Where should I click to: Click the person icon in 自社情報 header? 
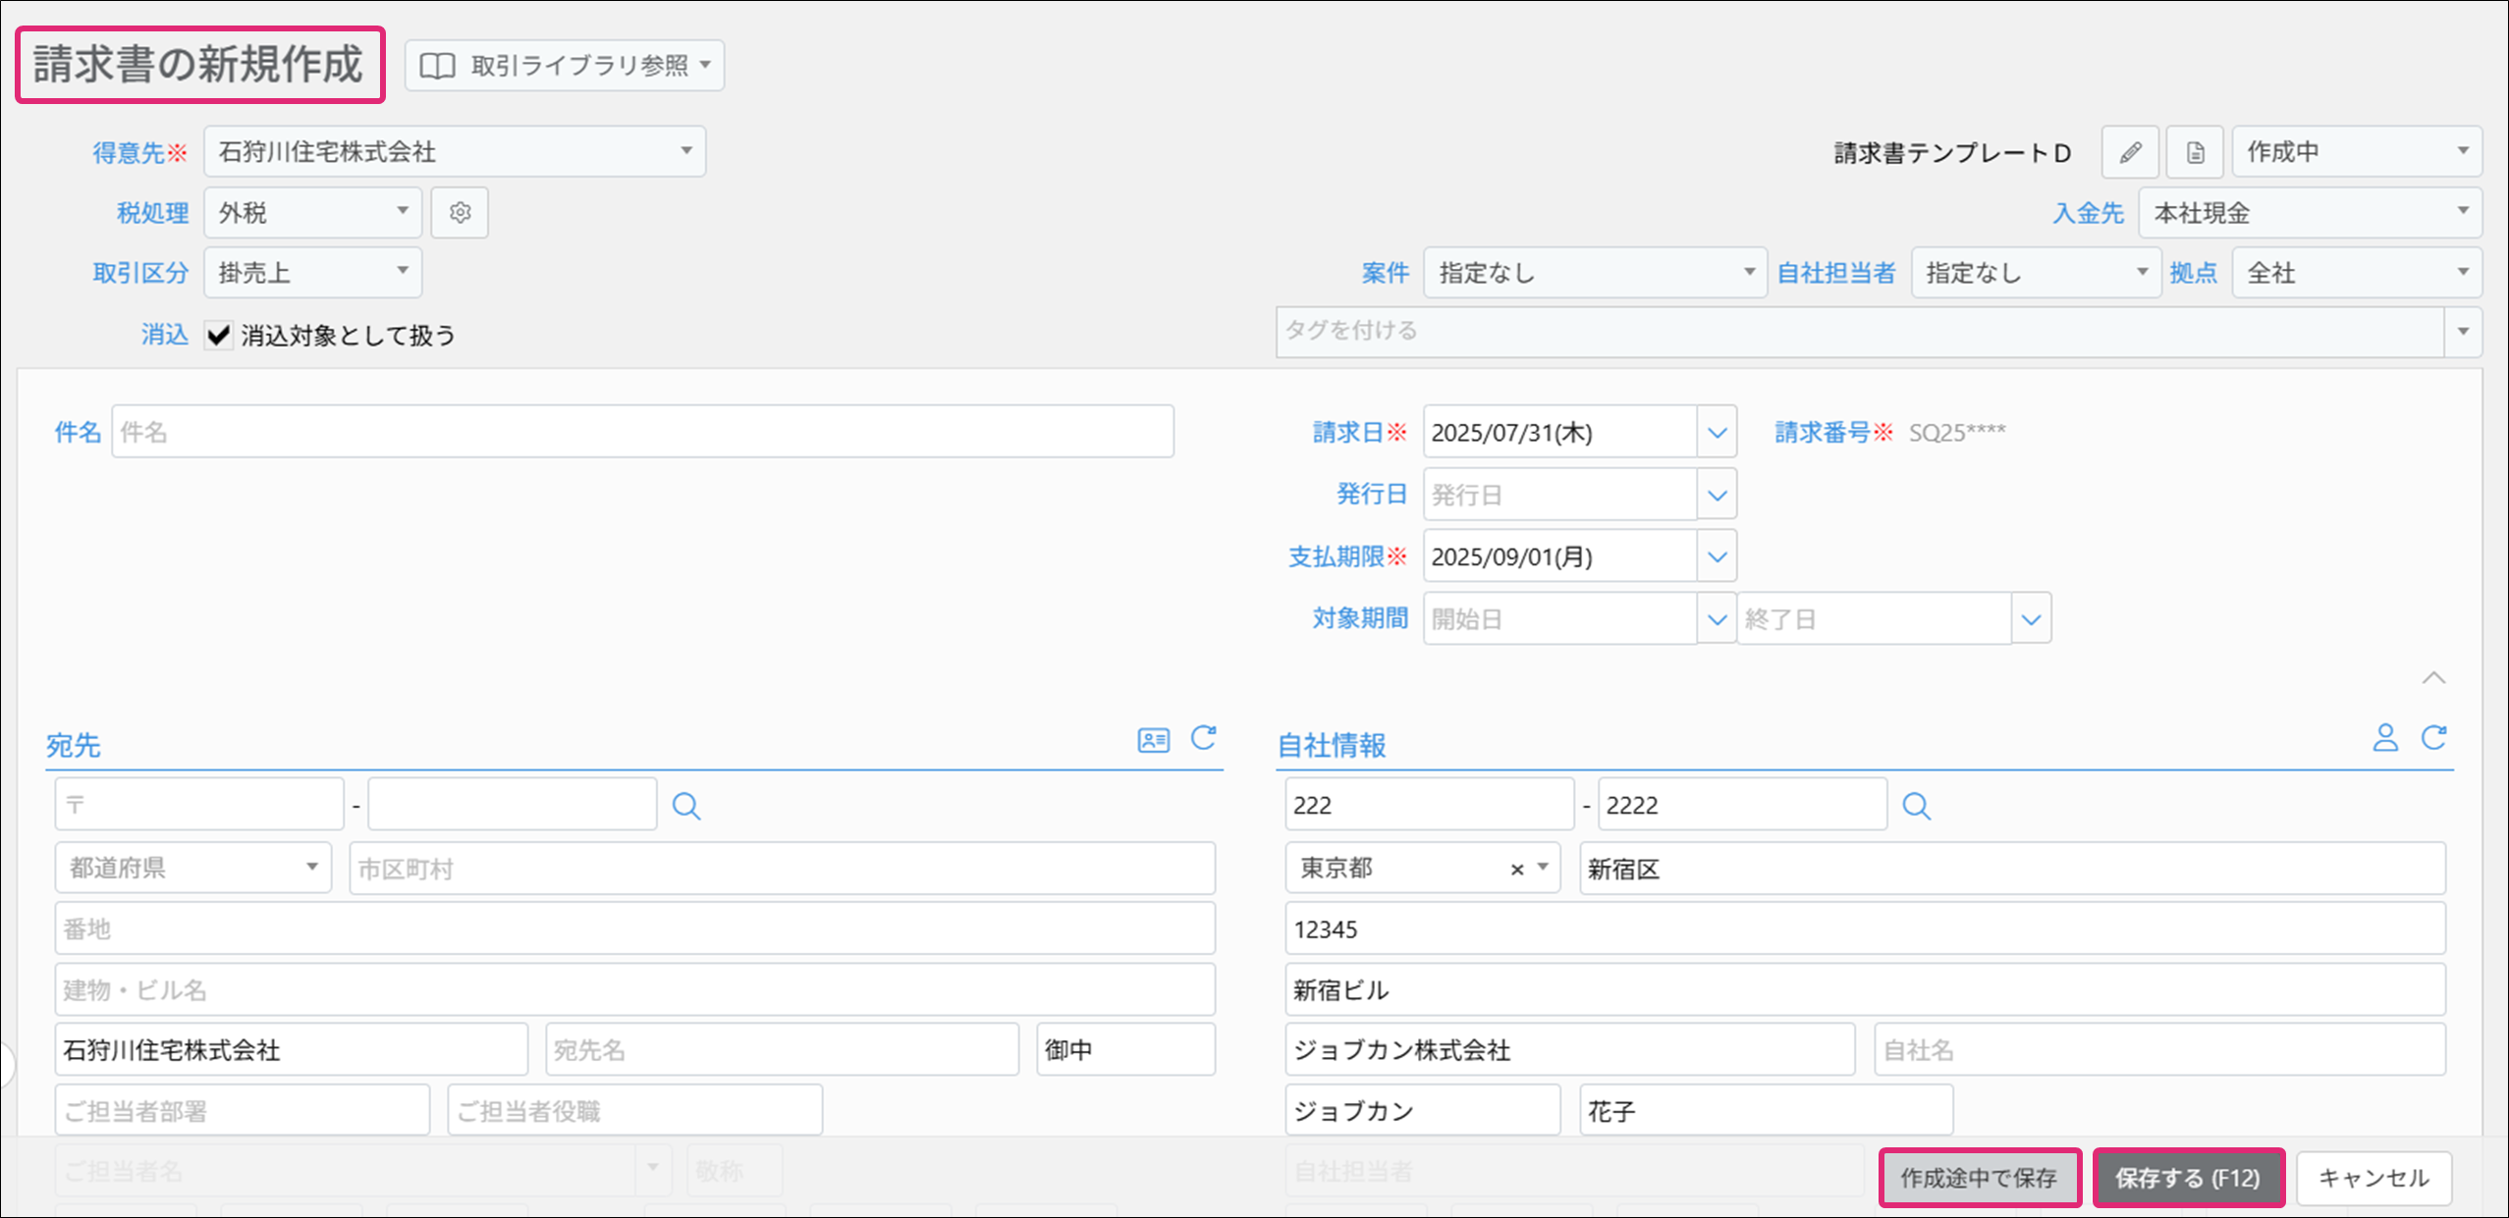coord(2384,738)
